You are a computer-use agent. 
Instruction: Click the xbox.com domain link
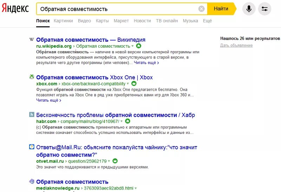click(x=47, y=84)
